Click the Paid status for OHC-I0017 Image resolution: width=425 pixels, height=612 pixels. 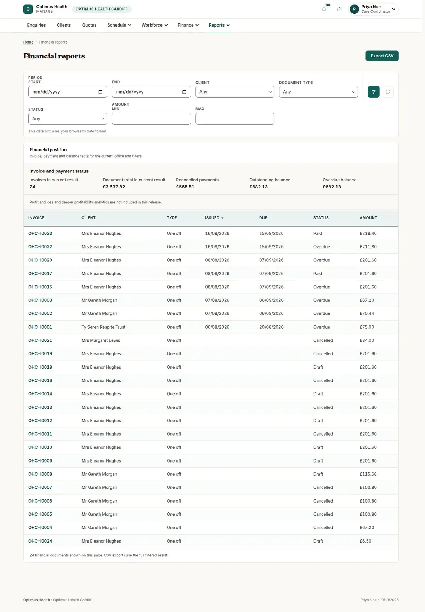click(x=318, y=274)
